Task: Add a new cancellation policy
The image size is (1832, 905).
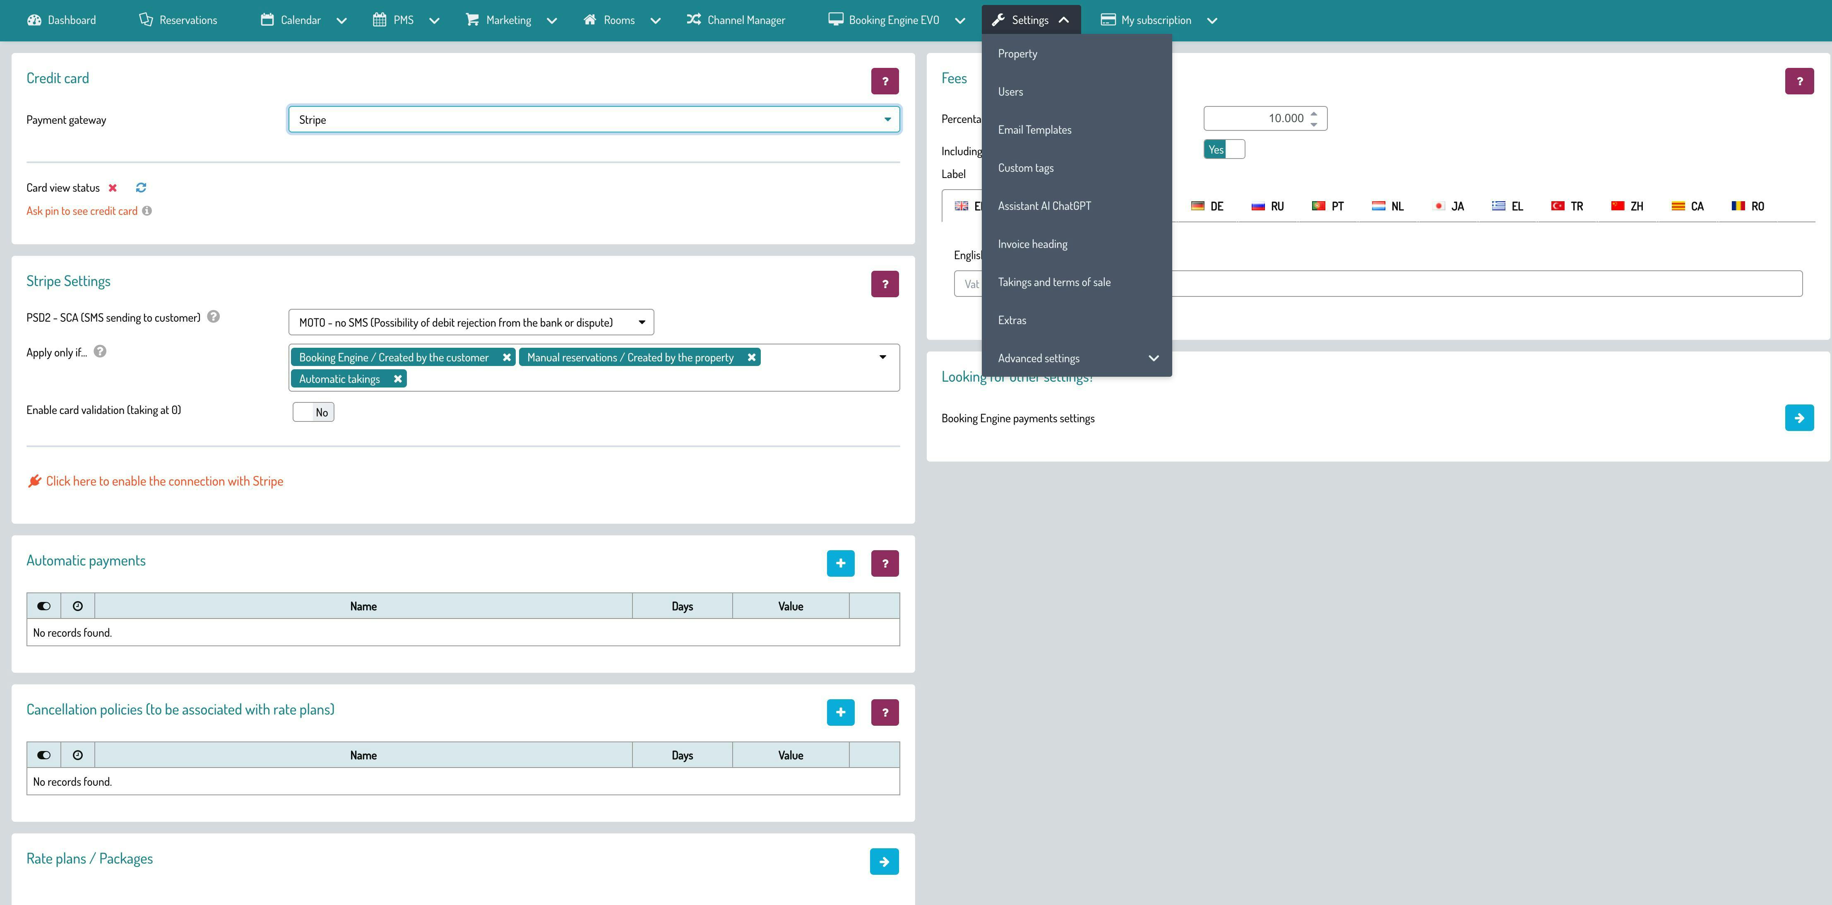Action: (840, 712)
